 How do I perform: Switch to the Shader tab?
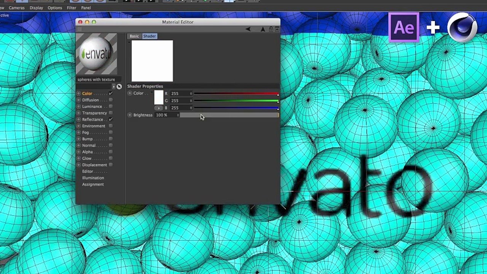click(x=150, y=36)
